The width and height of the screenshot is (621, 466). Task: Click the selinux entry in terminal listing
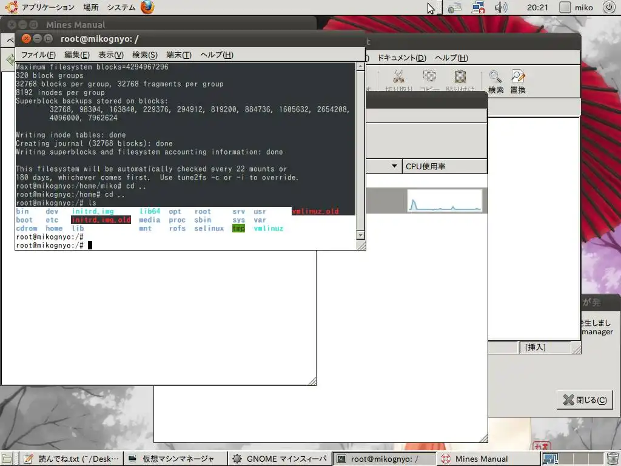pyautogui.click(x=209, y=228)
